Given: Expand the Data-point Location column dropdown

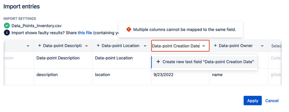Looking at the screenshot, I should pos(145,46).
